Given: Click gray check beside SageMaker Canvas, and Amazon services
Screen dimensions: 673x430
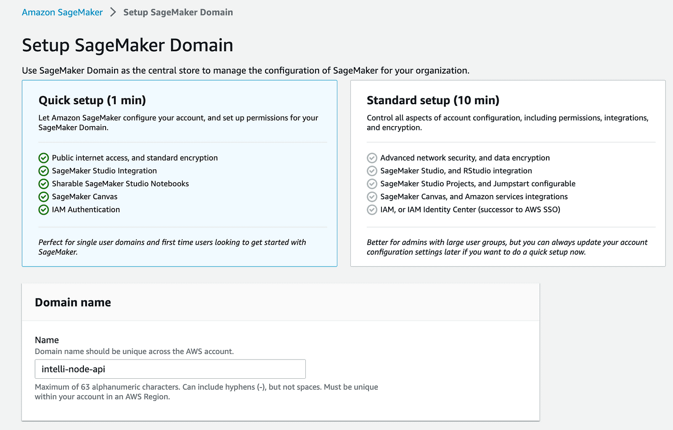Looking at the screenshot, I should 372,197.
